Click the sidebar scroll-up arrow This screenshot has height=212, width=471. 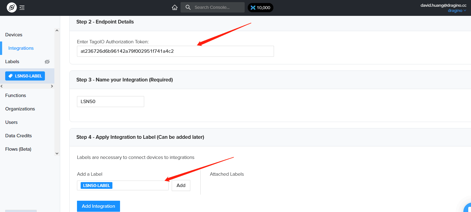click(57, 31)
